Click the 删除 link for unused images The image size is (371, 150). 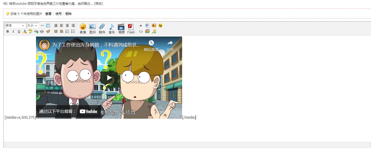(x=68, y=14)
